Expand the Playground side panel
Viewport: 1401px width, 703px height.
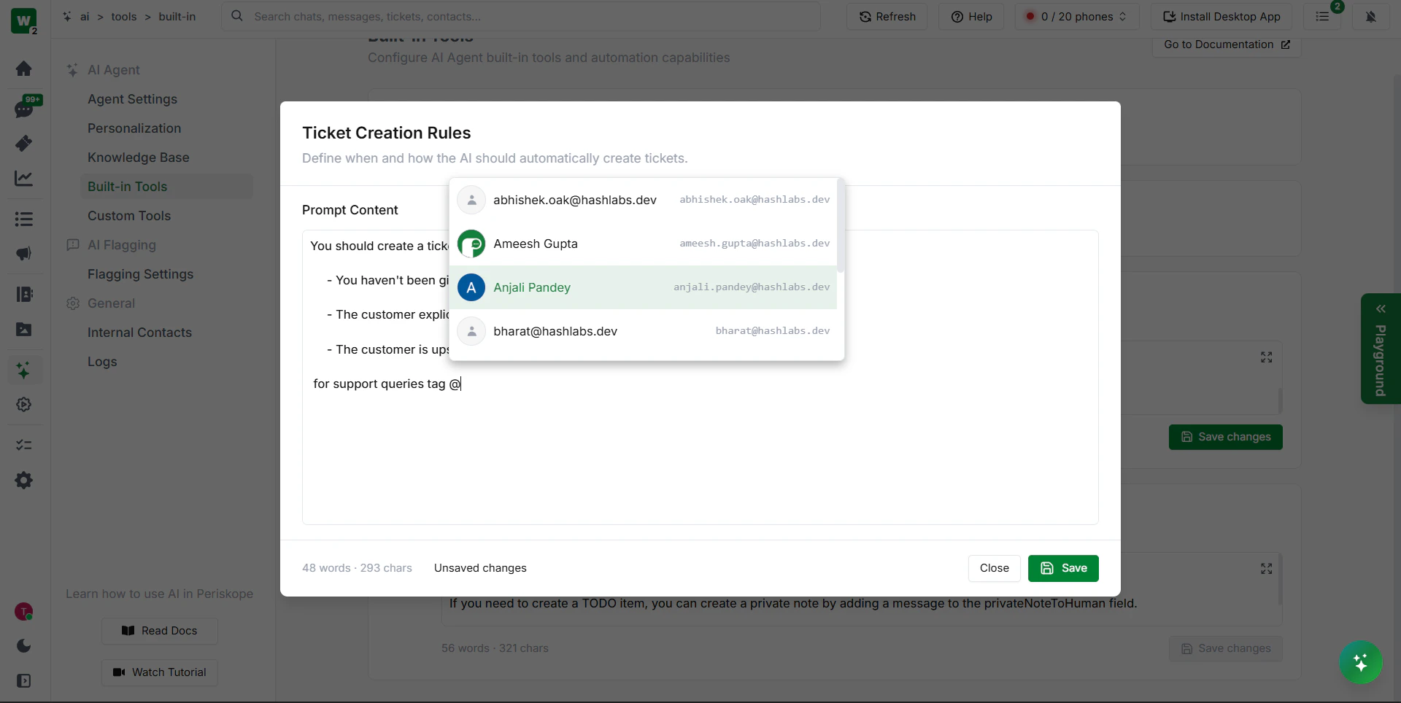[x=1381, y=349]
